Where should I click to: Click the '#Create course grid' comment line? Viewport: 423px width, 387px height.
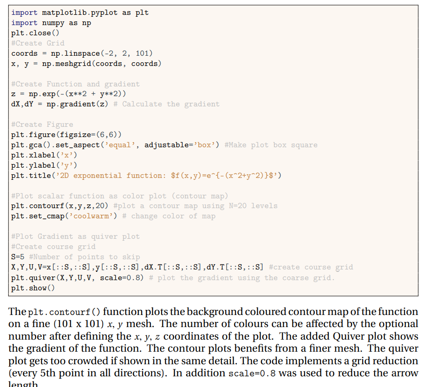pos(53,247)
